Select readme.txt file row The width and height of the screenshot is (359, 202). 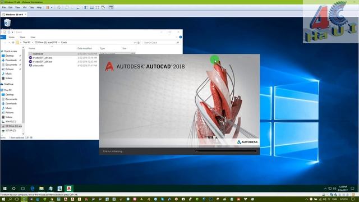(82, 54)
